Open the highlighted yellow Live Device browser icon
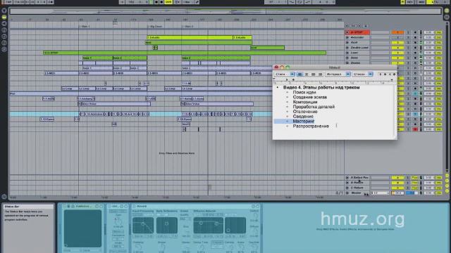The image size is (451, 253). pyautogui.click(x=4, y=17)
